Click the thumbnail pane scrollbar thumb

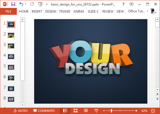click(22, 51)
